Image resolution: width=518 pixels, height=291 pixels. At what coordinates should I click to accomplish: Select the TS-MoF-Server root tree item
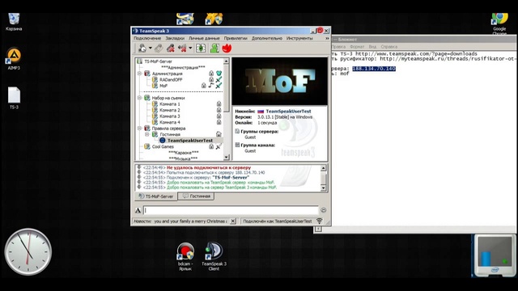(159, 61)
